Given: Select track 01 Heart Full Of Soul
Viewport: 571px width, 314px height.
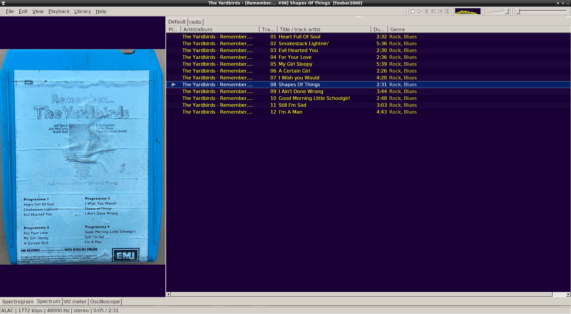Looking at the screenshot, I should pos(368,37).
